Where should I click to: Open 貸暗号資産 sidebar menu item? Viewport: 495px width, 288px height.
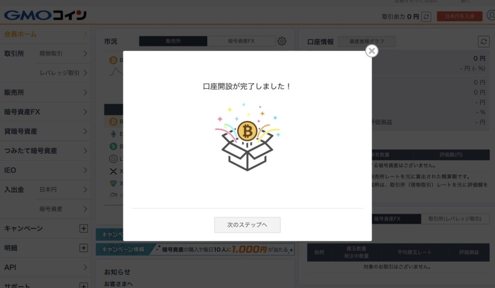tap(45, 131)
